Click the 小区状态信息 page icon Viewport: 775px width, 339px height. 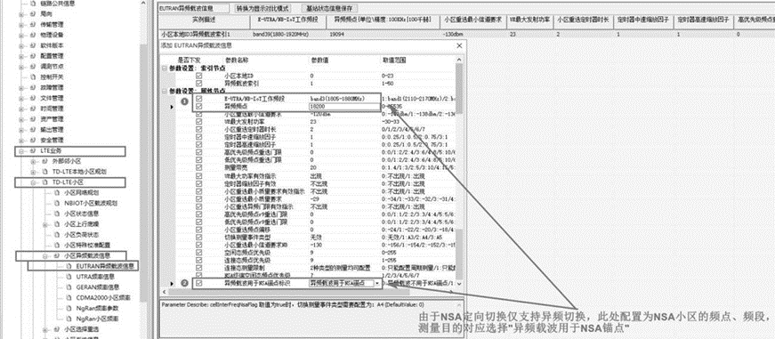(57, 214)
